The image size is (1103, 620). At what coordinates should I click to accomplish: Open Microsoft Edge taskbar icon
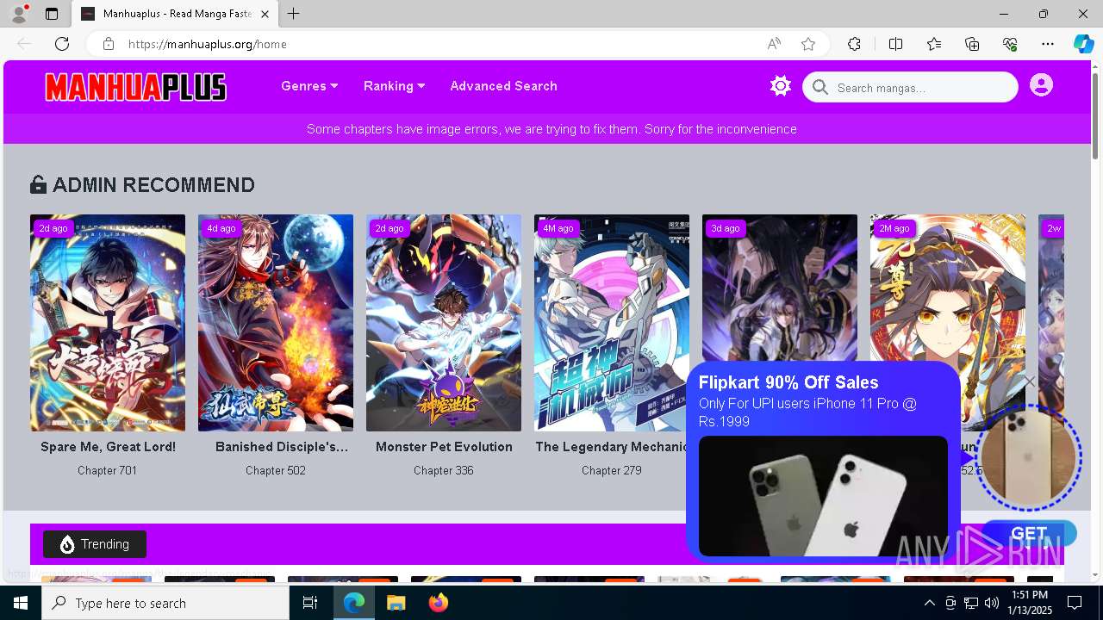click(354, 603)
